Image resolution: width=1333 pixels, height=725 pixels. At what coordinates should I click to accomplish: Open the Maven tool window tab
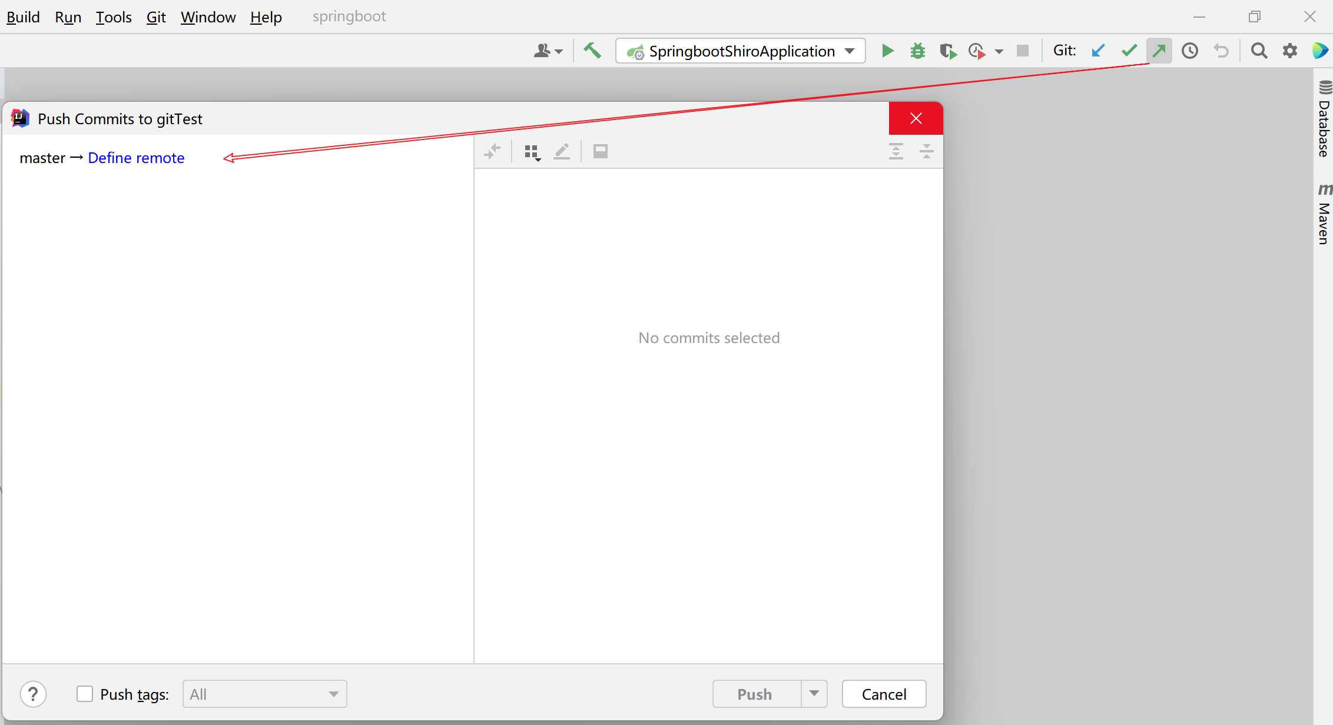[x=1324, y=215]
